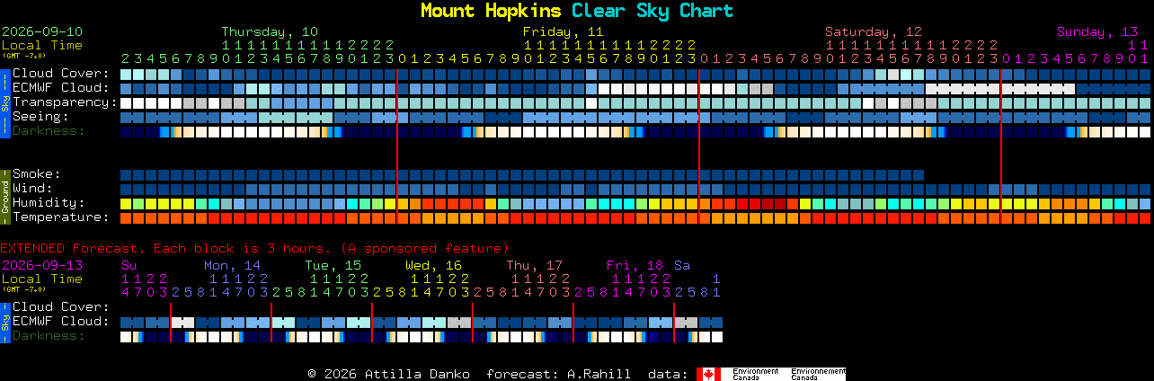Select the Transparency row label

pos(65,102)
